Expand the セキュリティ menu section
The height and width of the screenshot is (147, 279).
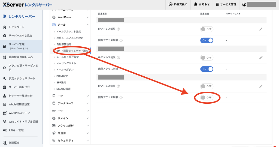point(71,140)
